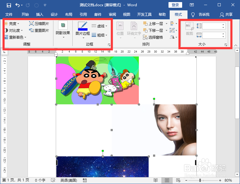Open the 粗细 line weight dropdown
Viewport: 240px width, 184px height.
[x=99, y=35]
